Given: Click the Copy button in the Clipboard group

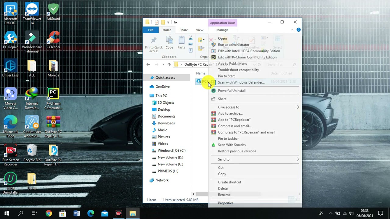Looking at the screenshot, I should [x=169, y=43].
